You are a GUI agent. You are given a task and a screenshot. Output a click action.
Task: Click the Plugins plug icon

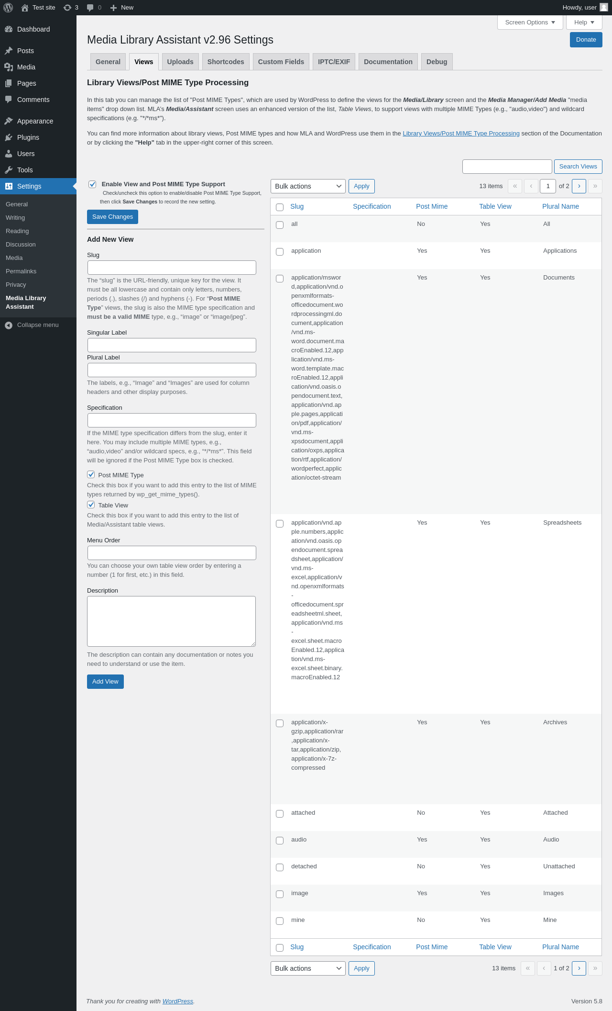coord(9,137)
